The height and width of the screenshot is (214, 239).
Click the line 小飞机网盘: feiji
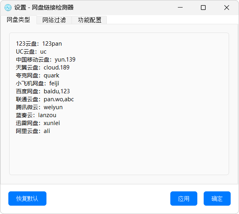click(x=37, y=83)
